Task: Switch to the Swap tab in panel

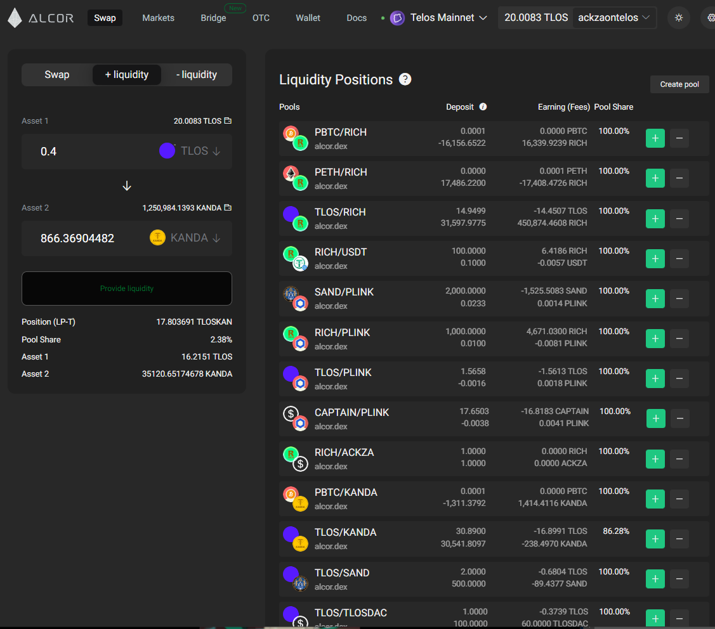Action: 57,75
